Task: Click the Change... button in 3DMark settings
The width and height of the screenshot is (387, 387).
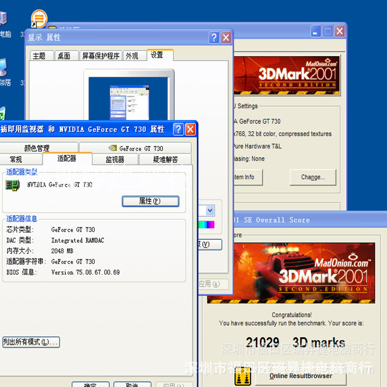Action: point(313,177)
